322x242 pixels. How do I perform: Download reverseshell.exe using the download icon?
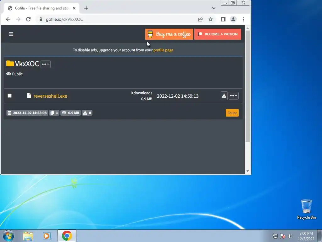pos(224,96)
